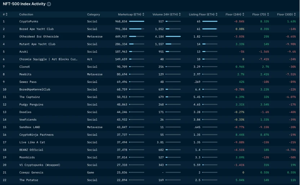Viewport: 300px width, 185px height.
Task: Select the Sewer Pass row name
Action: [28, 82]
